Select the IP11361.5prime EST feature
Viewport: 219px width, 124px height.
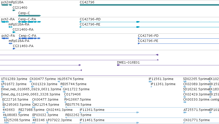[109, 112]
